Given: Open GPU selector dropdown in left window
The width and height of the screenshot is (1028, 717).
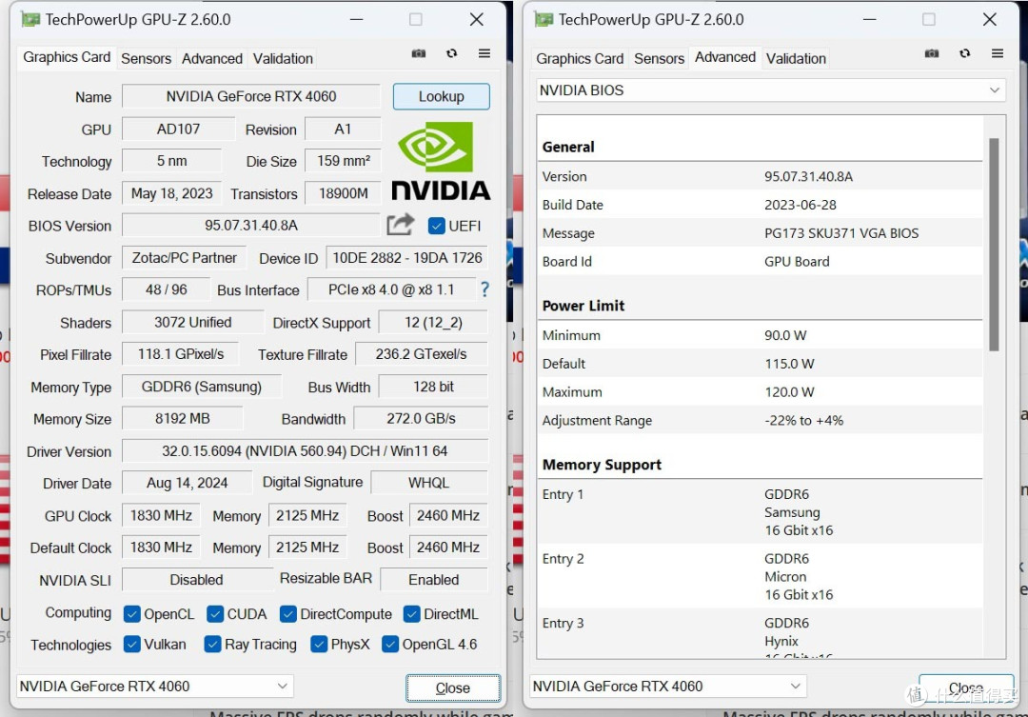Looking at the screenshot, I should 155,687.
